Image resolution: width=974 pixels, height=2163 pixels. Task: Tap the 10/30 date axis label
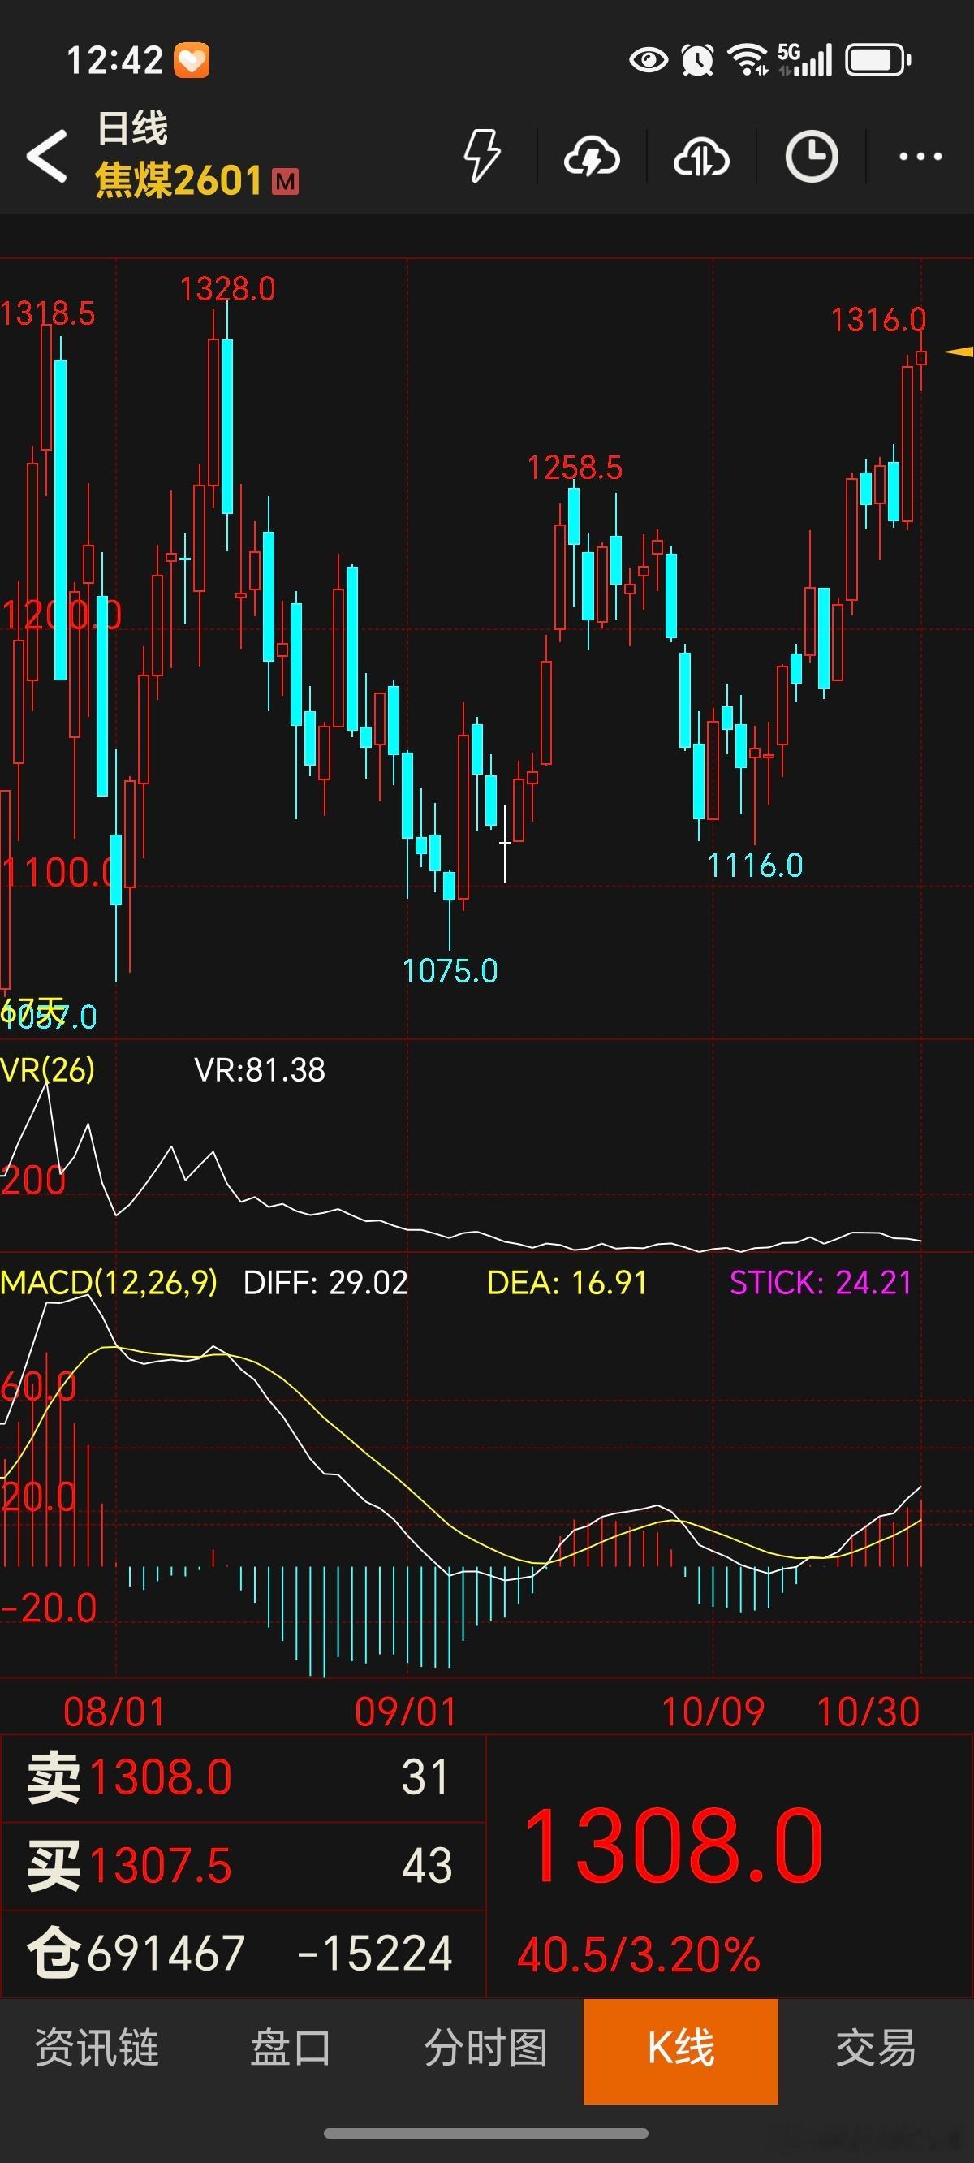(868, 1712)
